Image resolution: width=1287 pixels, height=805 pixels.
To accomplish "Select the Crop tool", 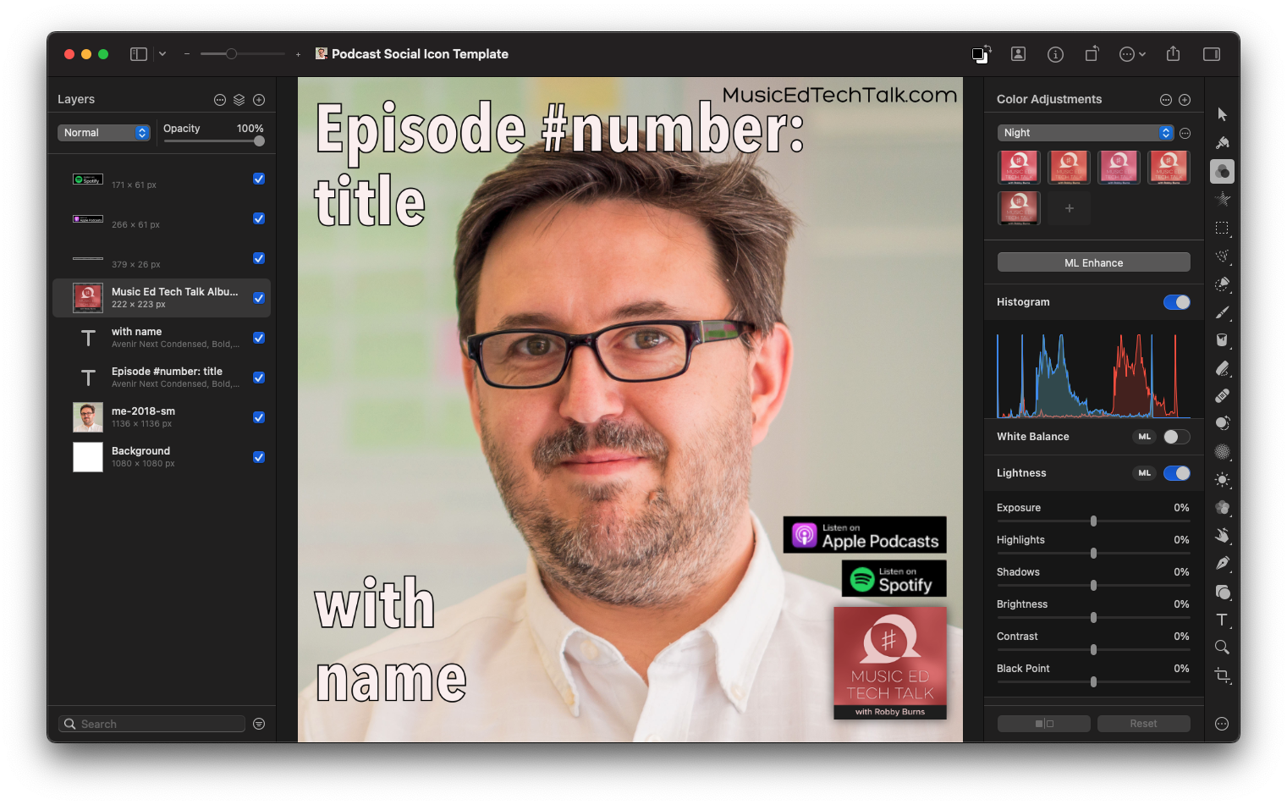I will (x=1222, y=675).
